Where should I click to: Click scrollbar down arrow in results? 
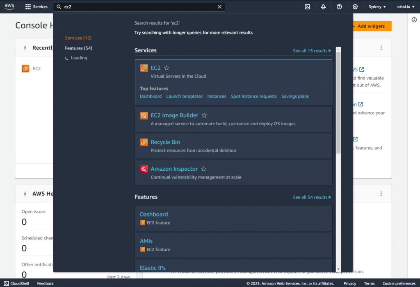coord(338,269)
